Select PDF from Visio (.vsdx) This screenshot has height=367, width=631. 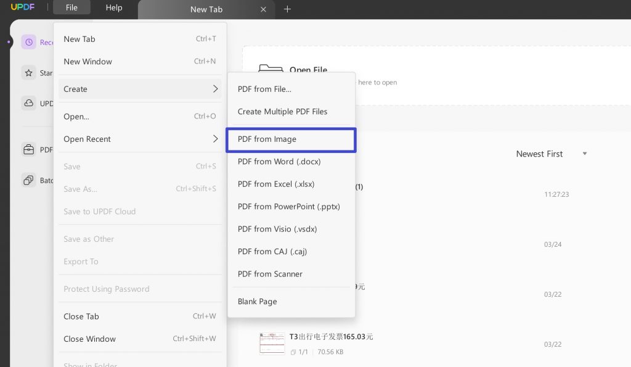pos(291,229)
